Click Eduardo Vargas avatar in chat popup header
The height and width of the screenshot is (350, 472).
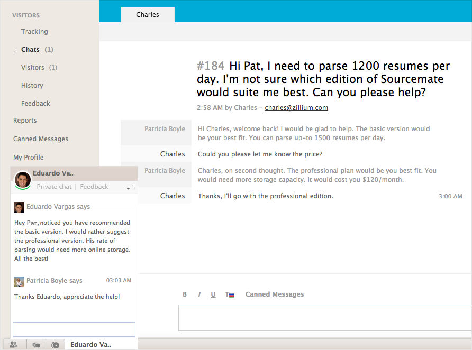22,180
